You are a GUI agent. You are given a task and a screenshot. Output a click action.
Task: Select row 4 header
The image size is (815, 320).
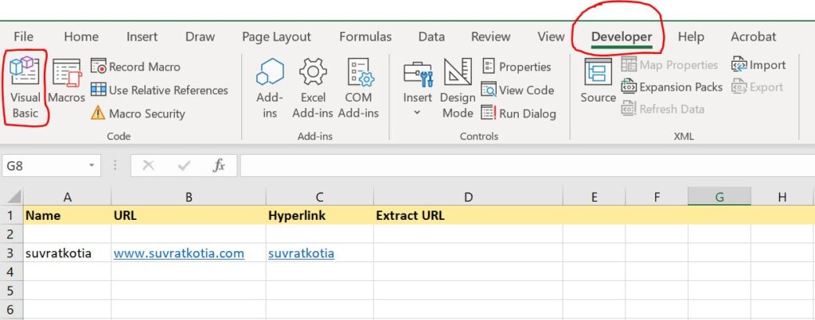[11, 272]
